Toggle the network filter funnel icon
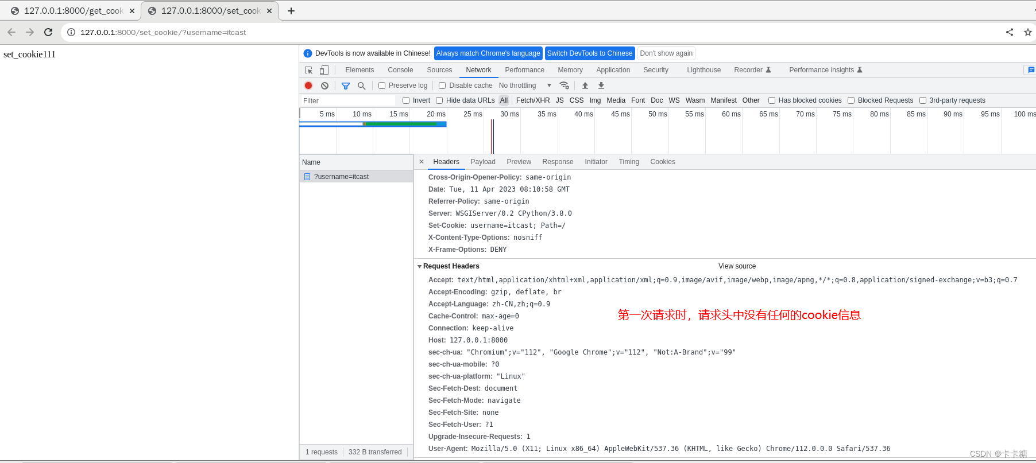 (x=346, y=85)
